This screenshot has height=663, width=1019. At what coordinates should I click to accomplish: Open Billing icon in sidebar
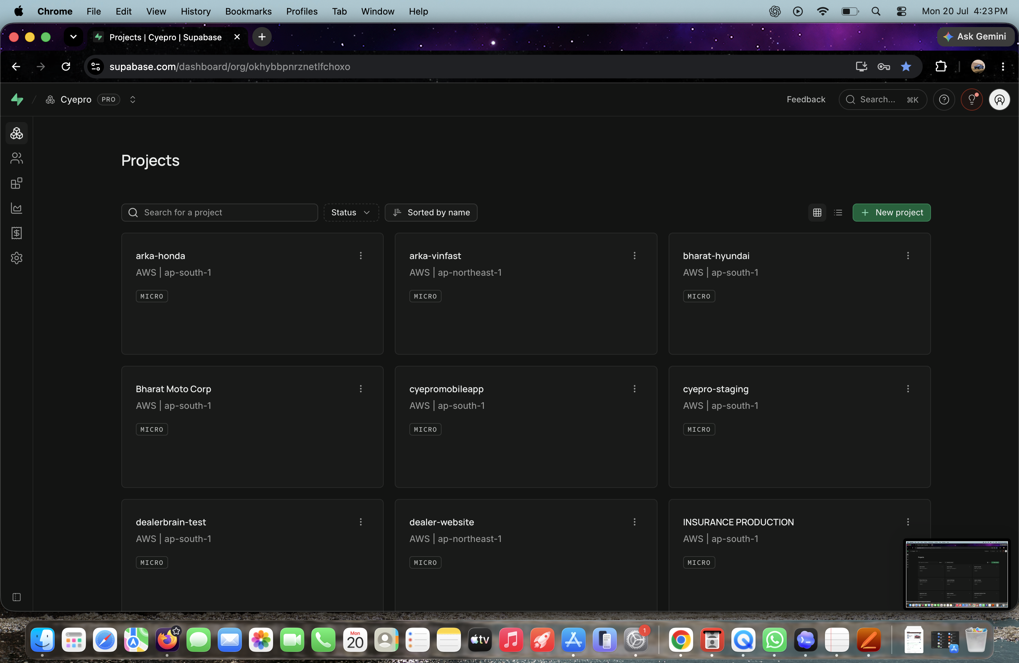point(17,233)
